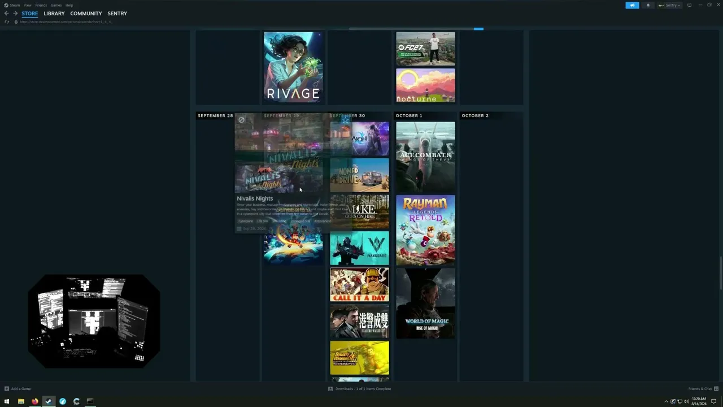Click the lock icon beside the URL

16,21
